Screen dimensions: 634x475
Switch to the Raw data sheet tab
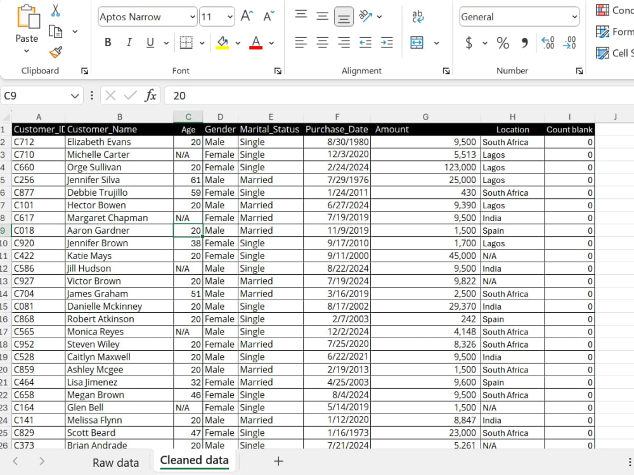pyautogui.click(x=115, y=462)
